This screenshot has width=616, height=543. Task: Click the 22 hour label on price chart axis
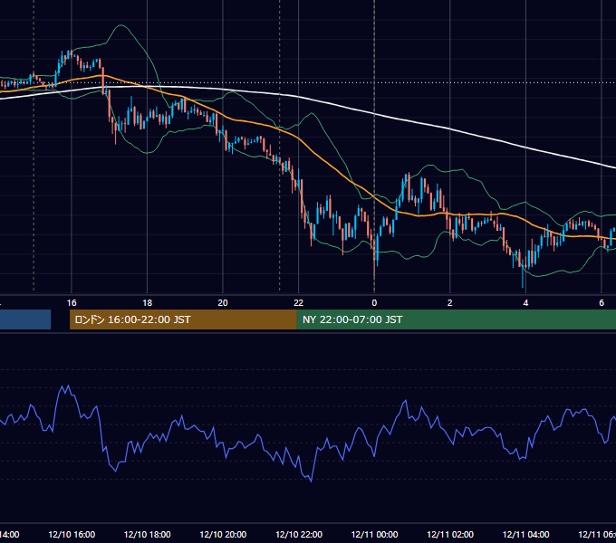pyautogui.click(x=299, y=303)
